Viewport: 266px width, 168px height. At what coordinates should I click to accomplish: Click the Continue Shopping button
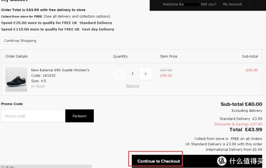(20, 41)
